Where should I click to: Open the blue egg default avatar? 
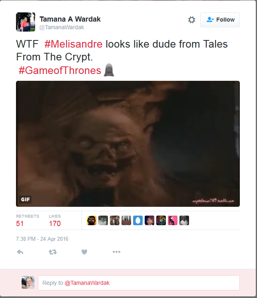pyautogui.click(x=138, y=220)
